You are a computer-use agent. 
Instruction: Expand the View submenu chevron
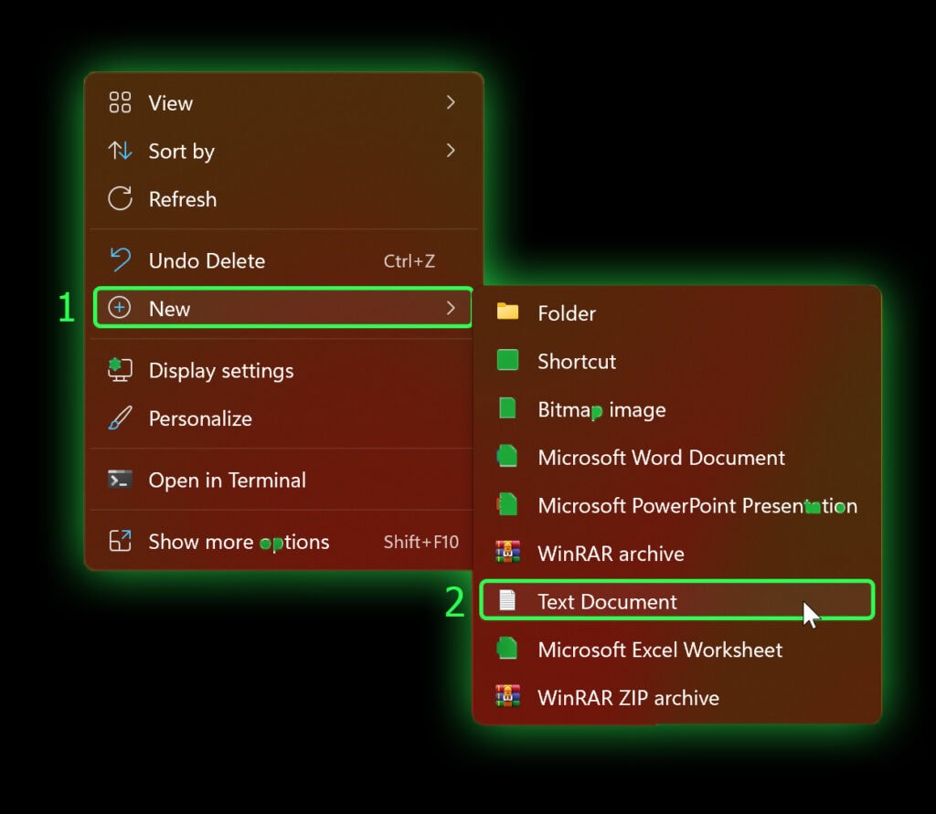point(451,102)
